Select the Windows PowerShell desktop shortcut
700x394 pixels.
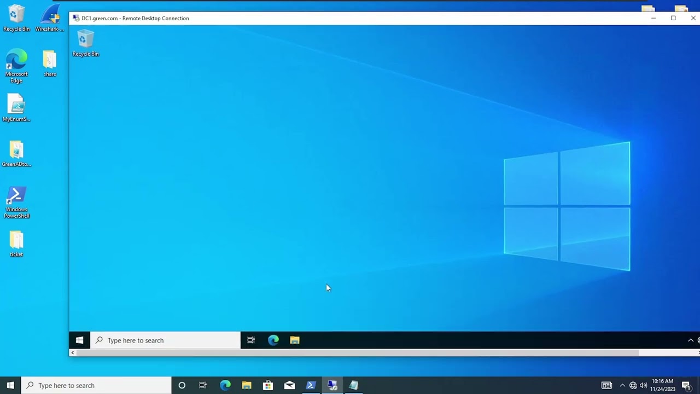(x=16, y=203)
